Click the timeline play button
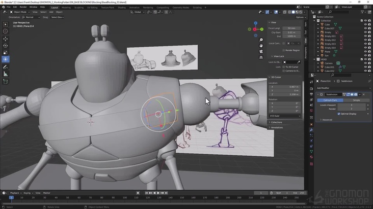373x209 pixels. click(158, 193)
